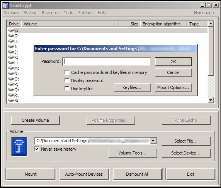The width and height of the screenshot is (221, 188).
Task: Enable Cache passwords and keyfiles in memory
Action: click(67, 72)
